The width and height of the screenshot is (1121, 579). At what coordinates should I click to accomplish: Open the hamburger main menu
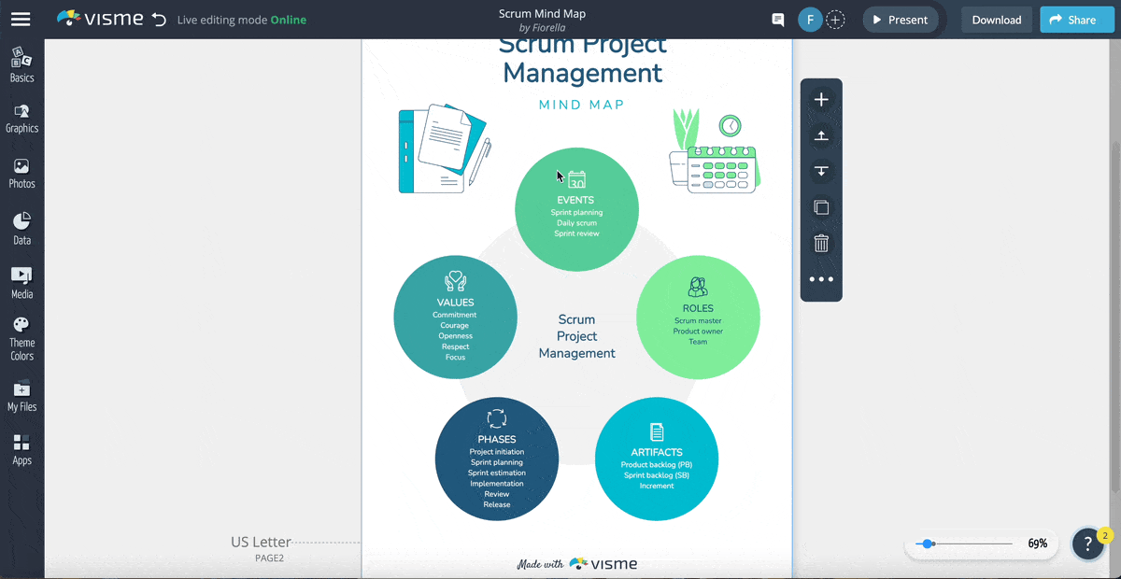coord(21,19)
